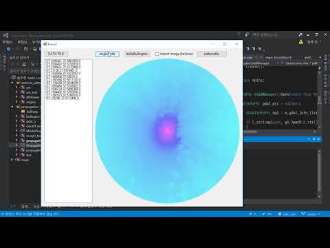
Task: Click the output panel vertical scrollbar
Action: pyautogui.click(x=320, y=174)
